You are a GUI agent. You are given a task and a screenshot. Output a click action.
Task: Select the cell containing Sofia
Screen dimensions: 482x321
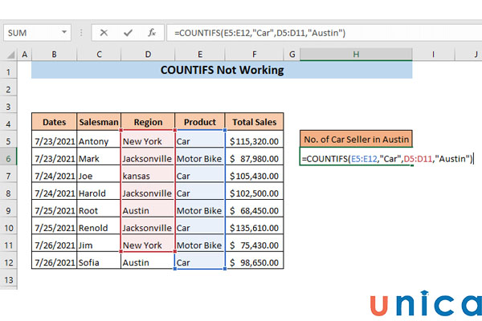pyautogui.click(x=99, y=262)
